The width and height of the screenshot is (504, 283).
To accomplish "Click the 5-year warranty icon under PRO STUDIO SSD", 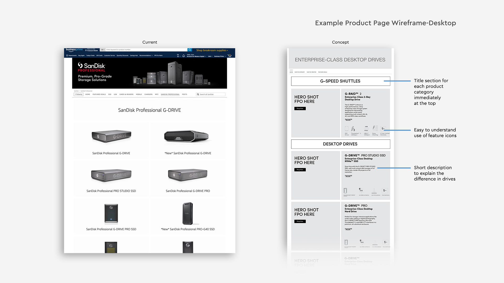I will 385,191.
